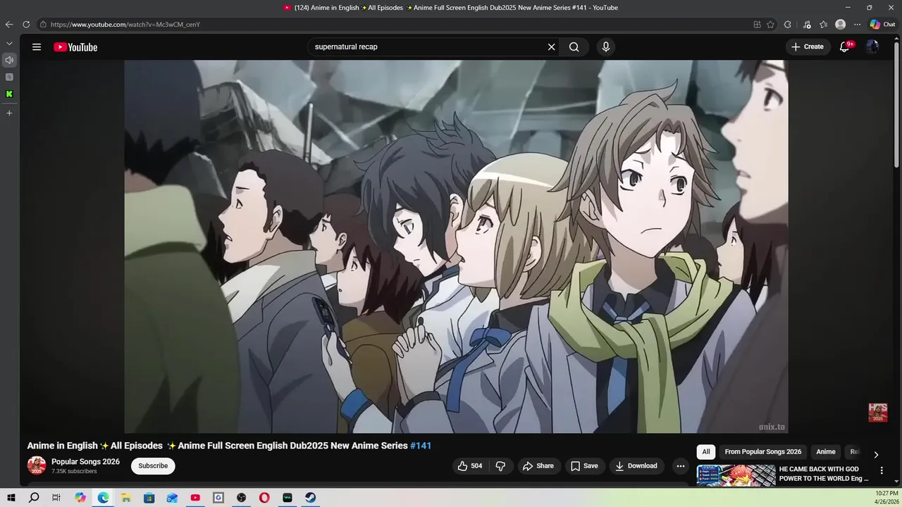Switch to Microsoft Edge on taskbar

[104, 498]
